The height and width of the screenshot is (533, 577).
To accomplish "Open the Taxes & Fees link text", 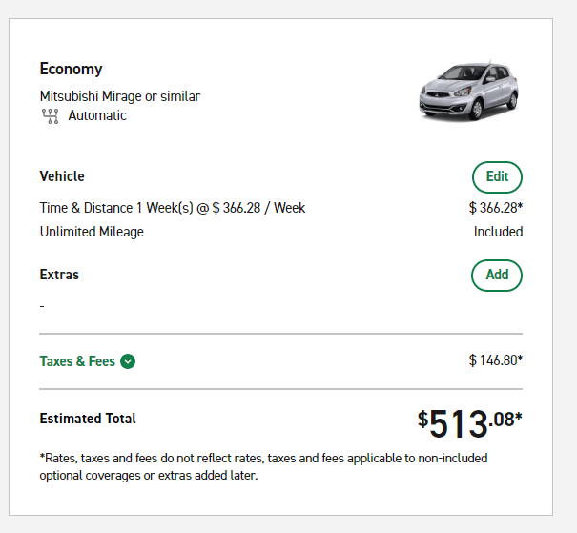I will [x=77, y=361].
